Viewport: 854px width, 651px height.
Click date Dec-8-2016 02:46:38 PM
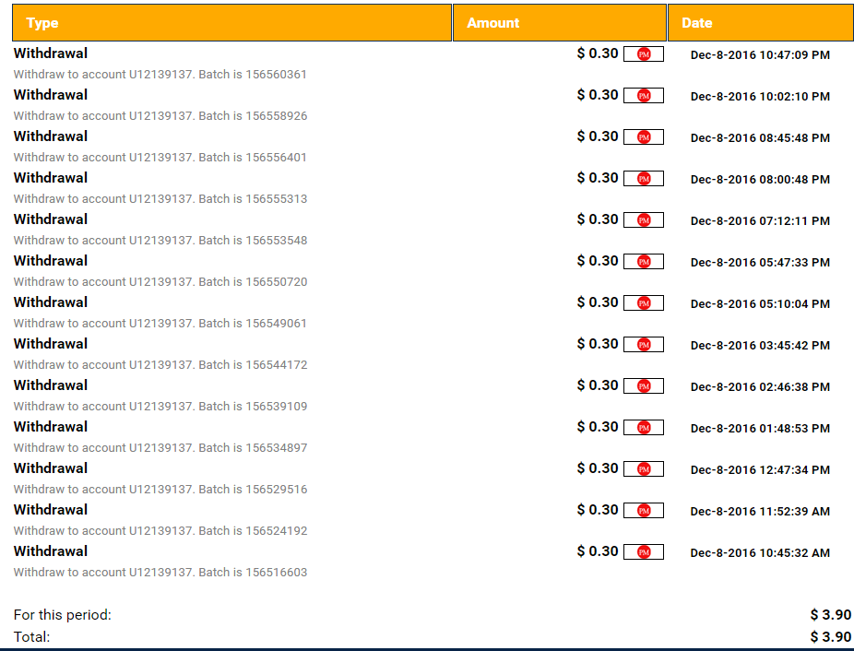click(760, 386)
